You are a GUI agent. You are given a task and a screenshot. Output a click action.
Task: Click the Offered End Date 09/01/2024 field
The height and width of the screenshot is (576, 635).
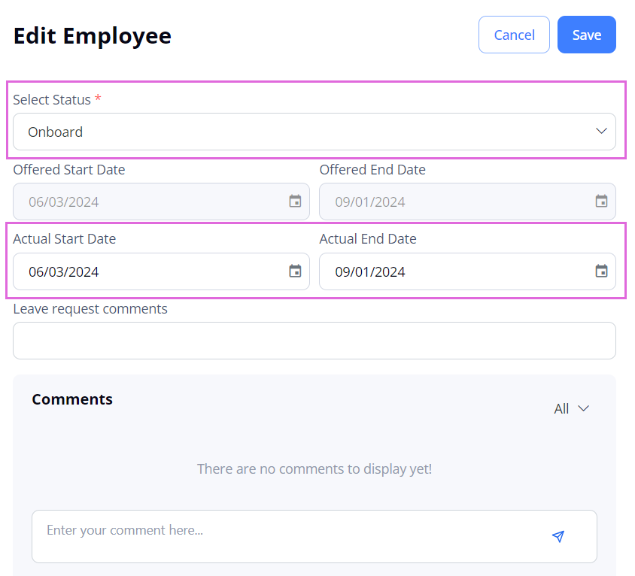pyautogui.click(x=467, y=202)
